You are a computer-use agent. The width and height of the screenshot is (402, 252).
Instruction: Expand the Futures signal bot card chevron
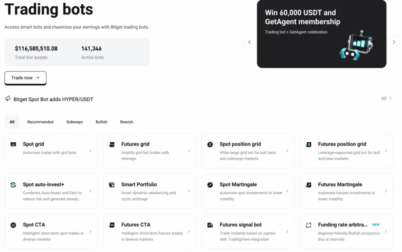[287, 231]
